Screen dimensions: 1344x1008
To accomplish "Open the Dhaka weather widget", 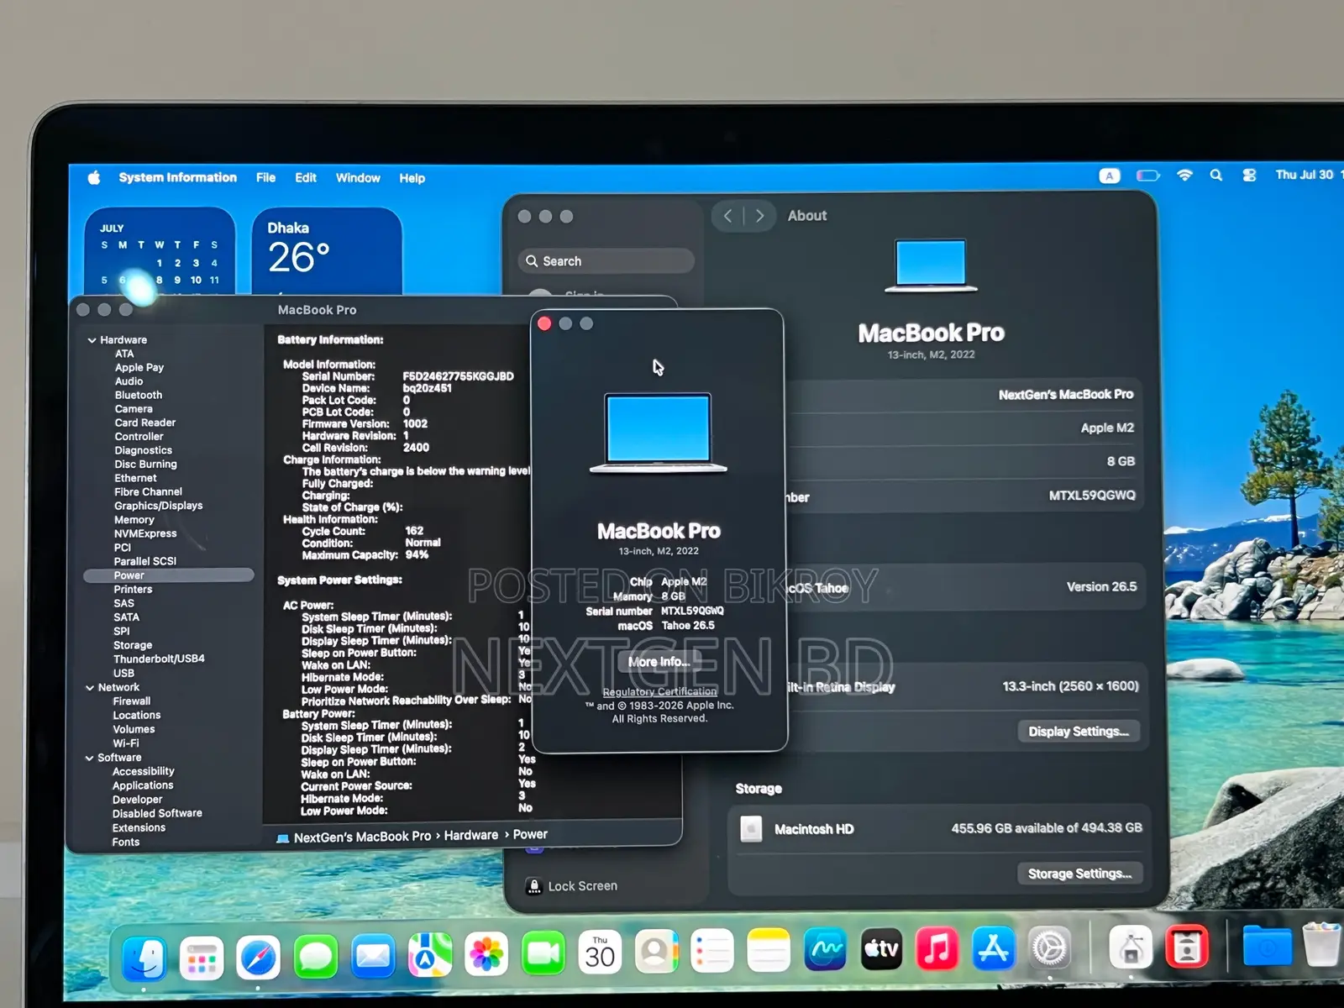I will (327, 250).
